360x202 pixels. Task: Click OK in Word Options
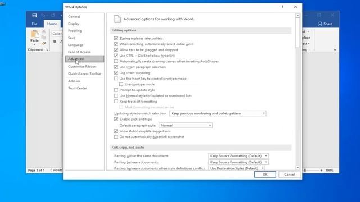[x=265, y=175]
